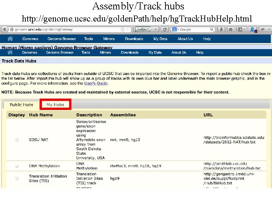Open the User's Guide link
This screenshot has height=204, width=272.
pyautogui.click(x=96, y=83)
